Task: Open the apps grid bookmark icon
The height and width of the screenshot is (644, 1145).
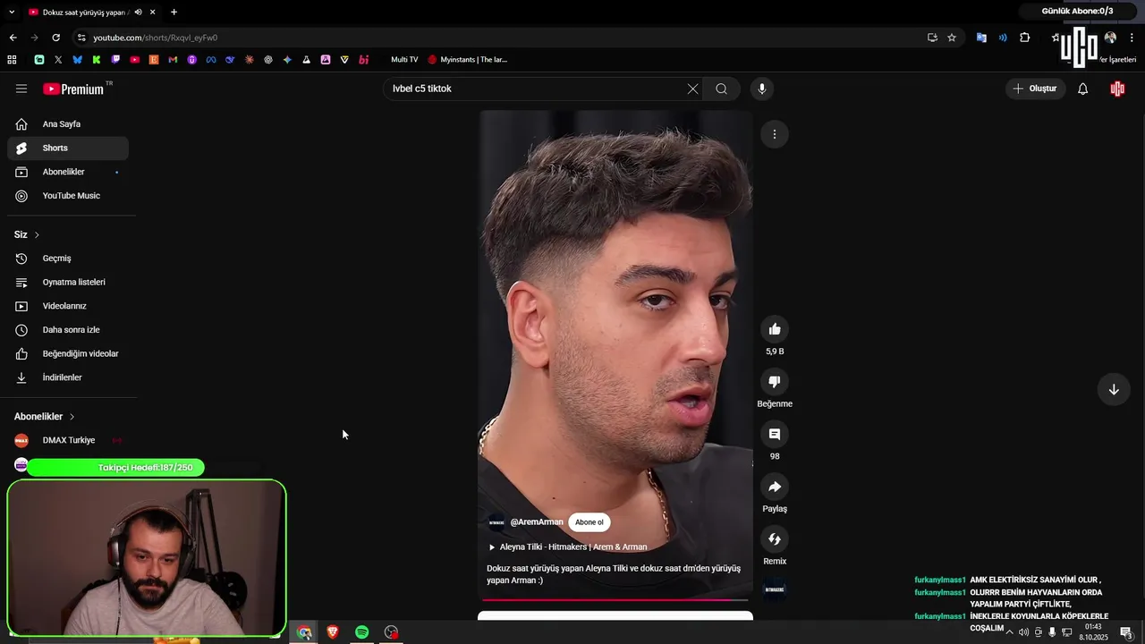Action: coord(12,60)
